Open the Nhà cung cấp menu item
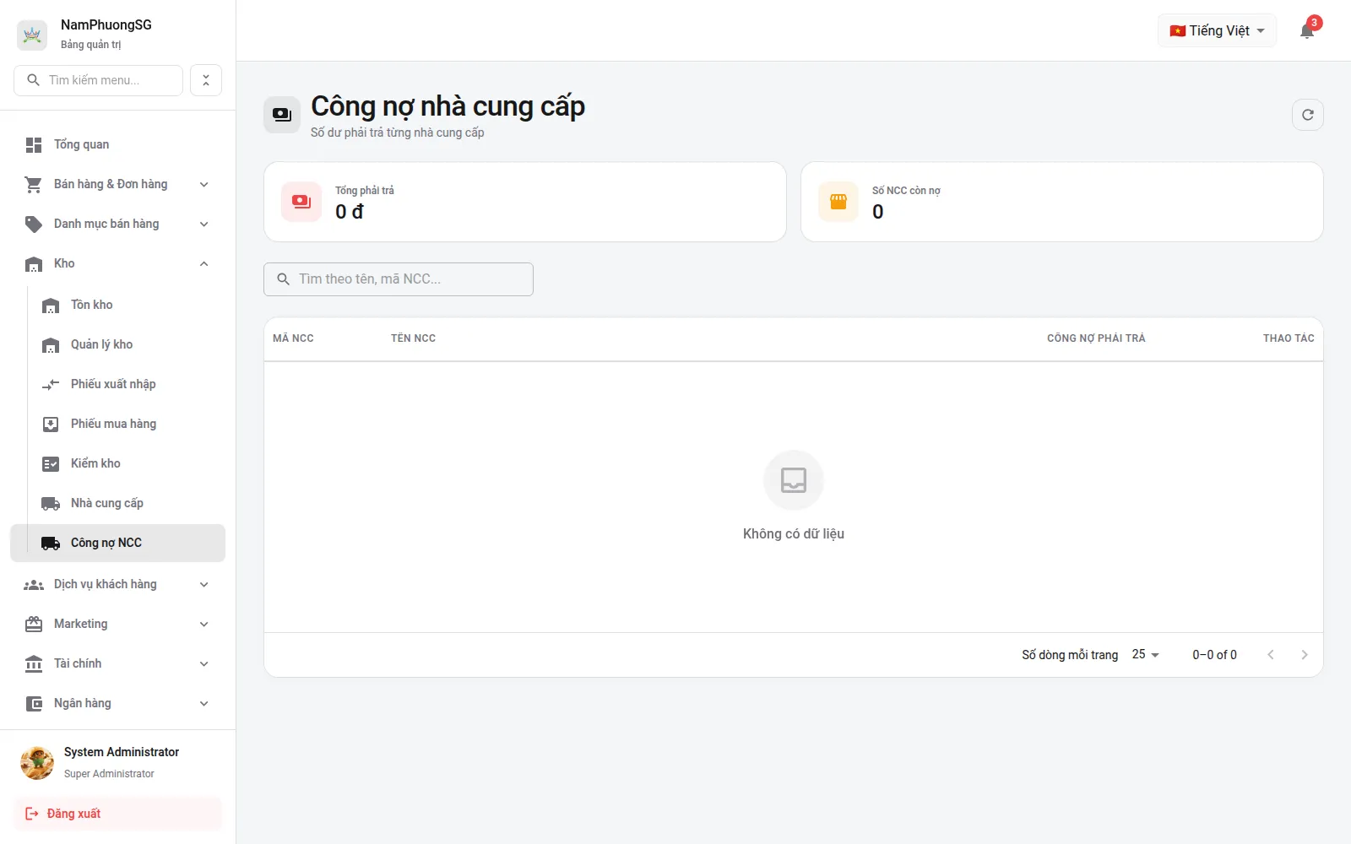1351x844 pixels. 117,503
